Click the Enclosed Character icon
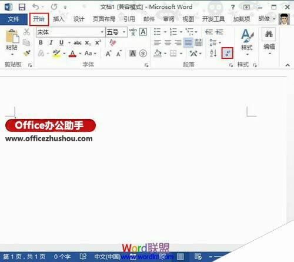The height and width of the screenshot is (262, 294). tap(143, 54)
